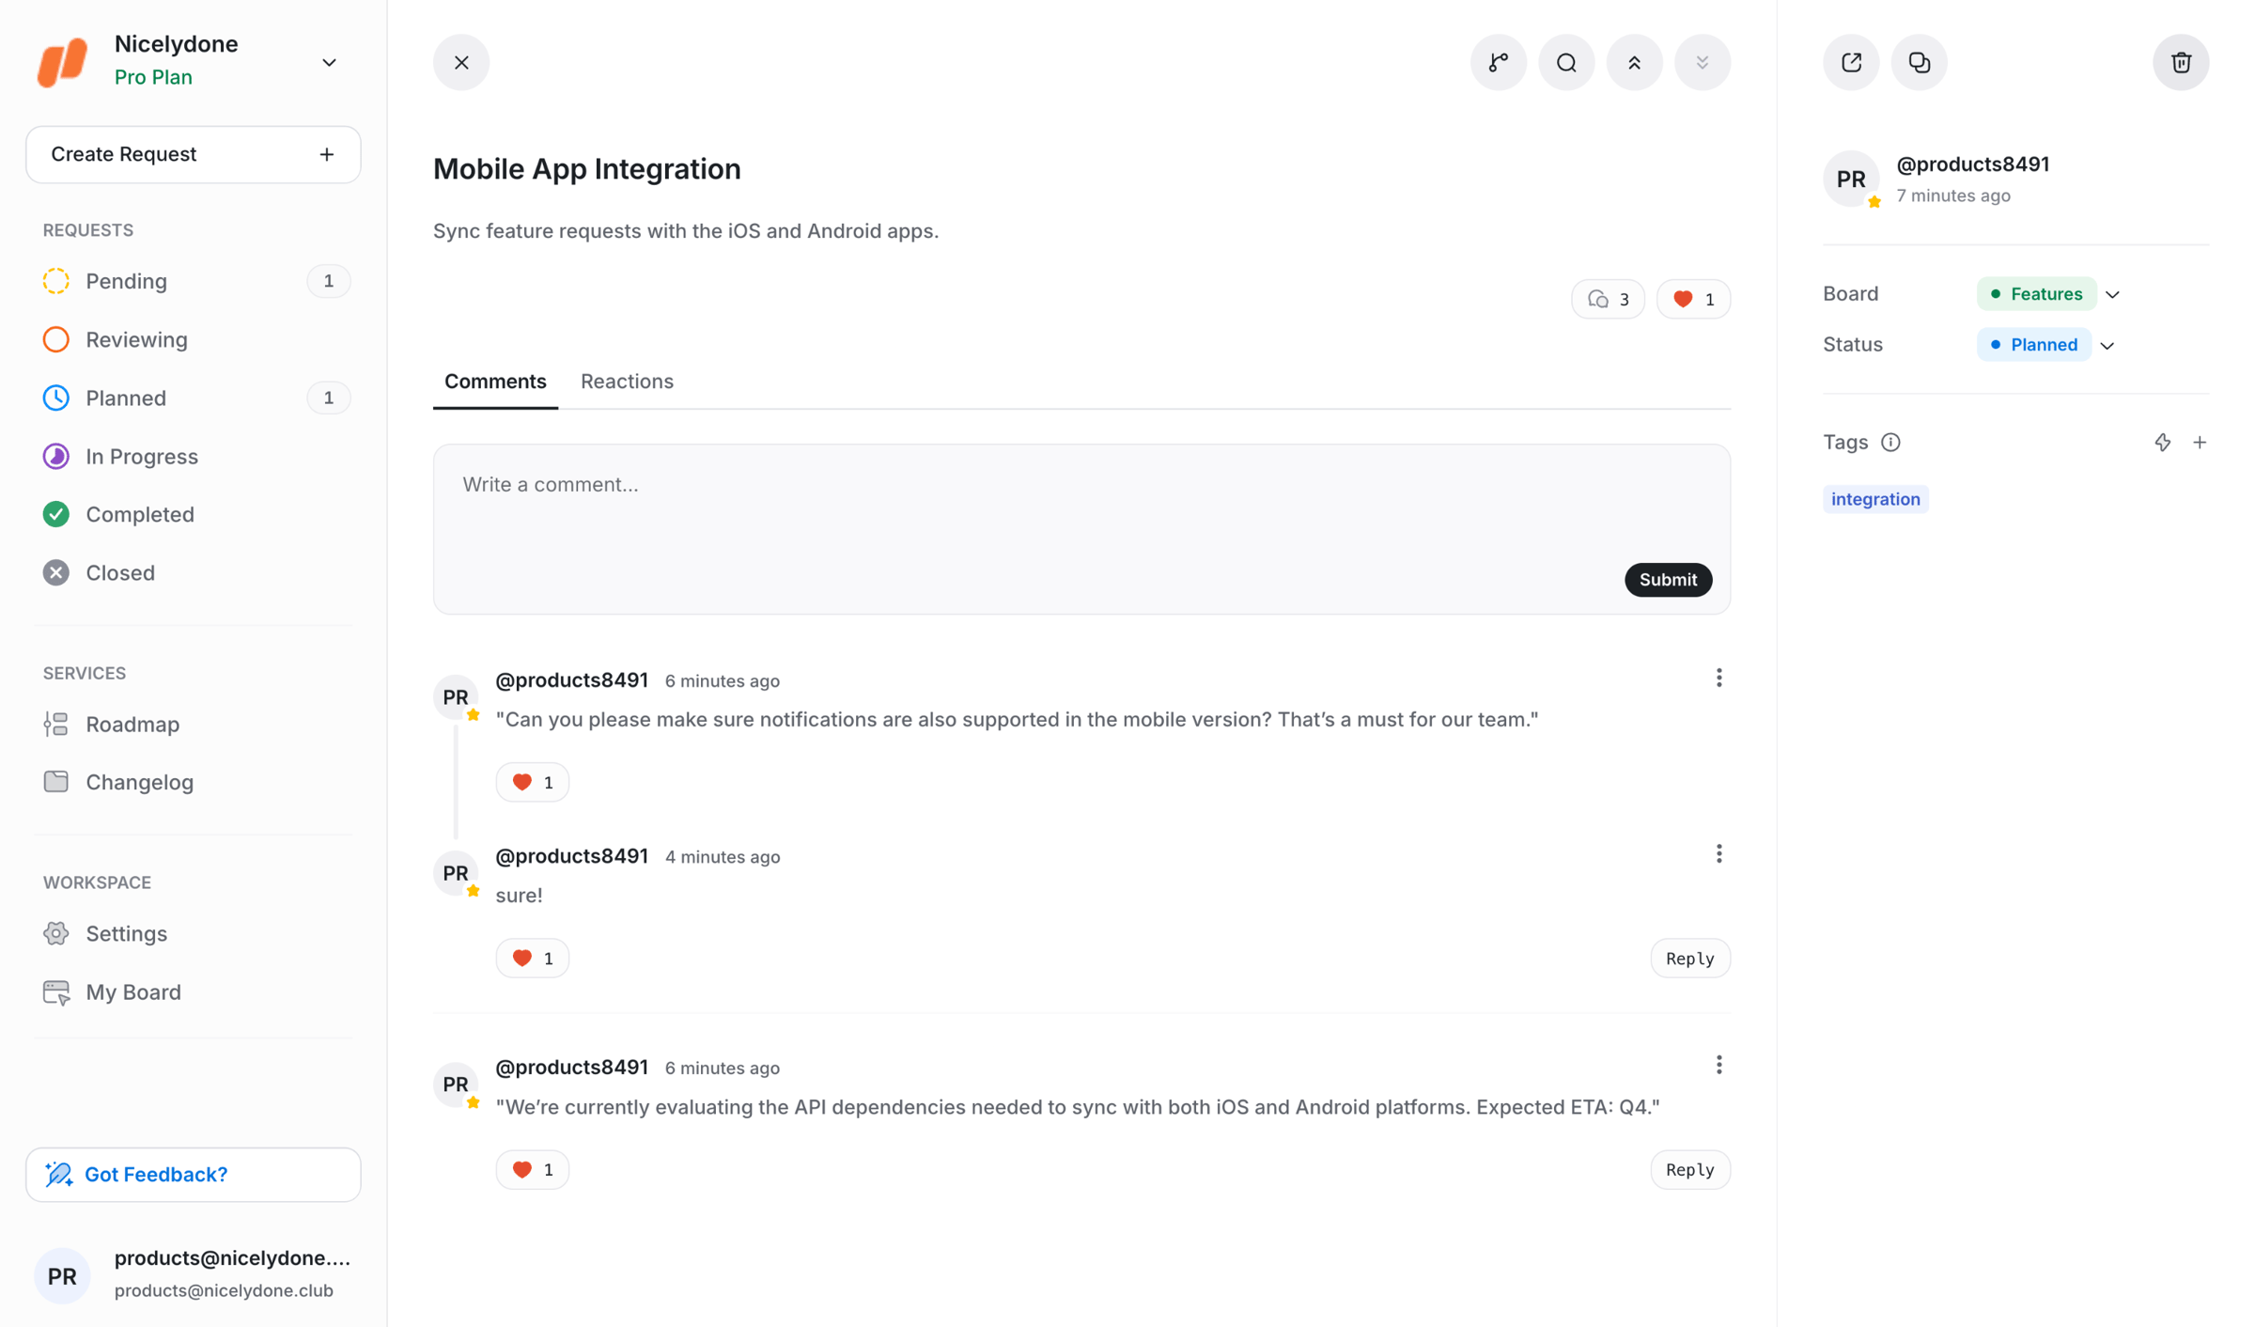Toggle heart on the notifications comment
Viewport: 2255px width, 1327px height.
coord(532,782)
